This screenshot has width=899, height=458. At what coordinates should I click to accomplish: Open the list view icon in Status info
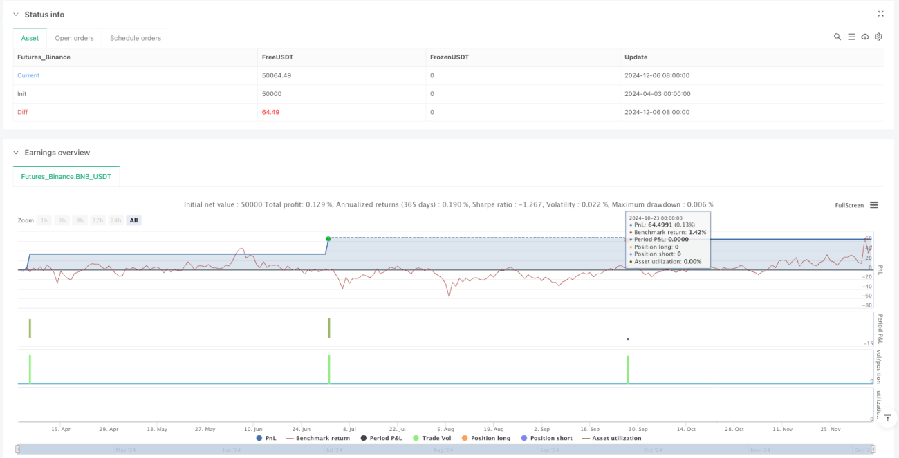[x=851, y=37]
